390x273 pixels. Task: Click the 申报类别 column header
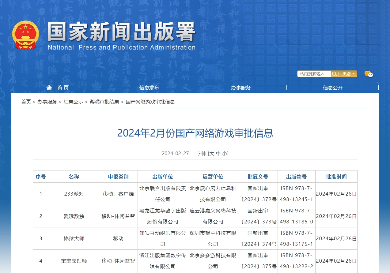118,177
